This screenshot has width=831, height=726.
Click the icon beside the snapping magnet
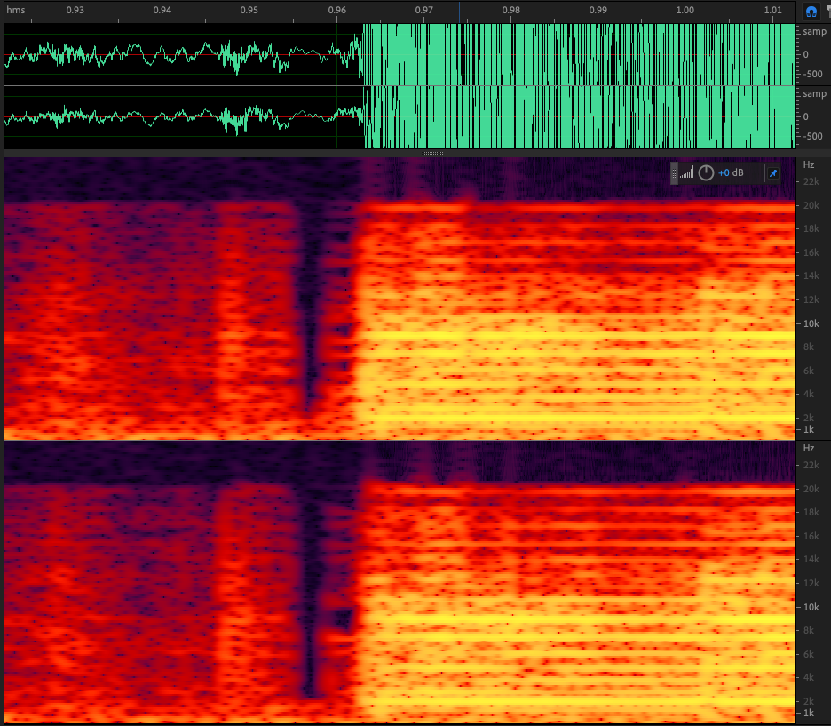point(828,12)
